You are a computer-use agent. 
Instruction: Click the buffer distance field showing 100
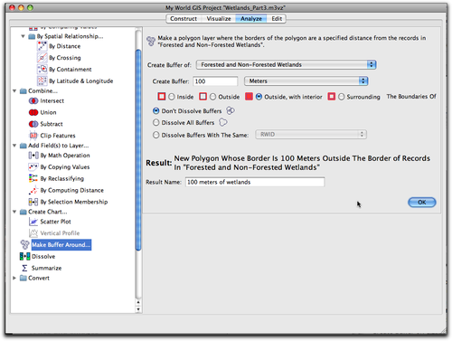click(215, 81)
